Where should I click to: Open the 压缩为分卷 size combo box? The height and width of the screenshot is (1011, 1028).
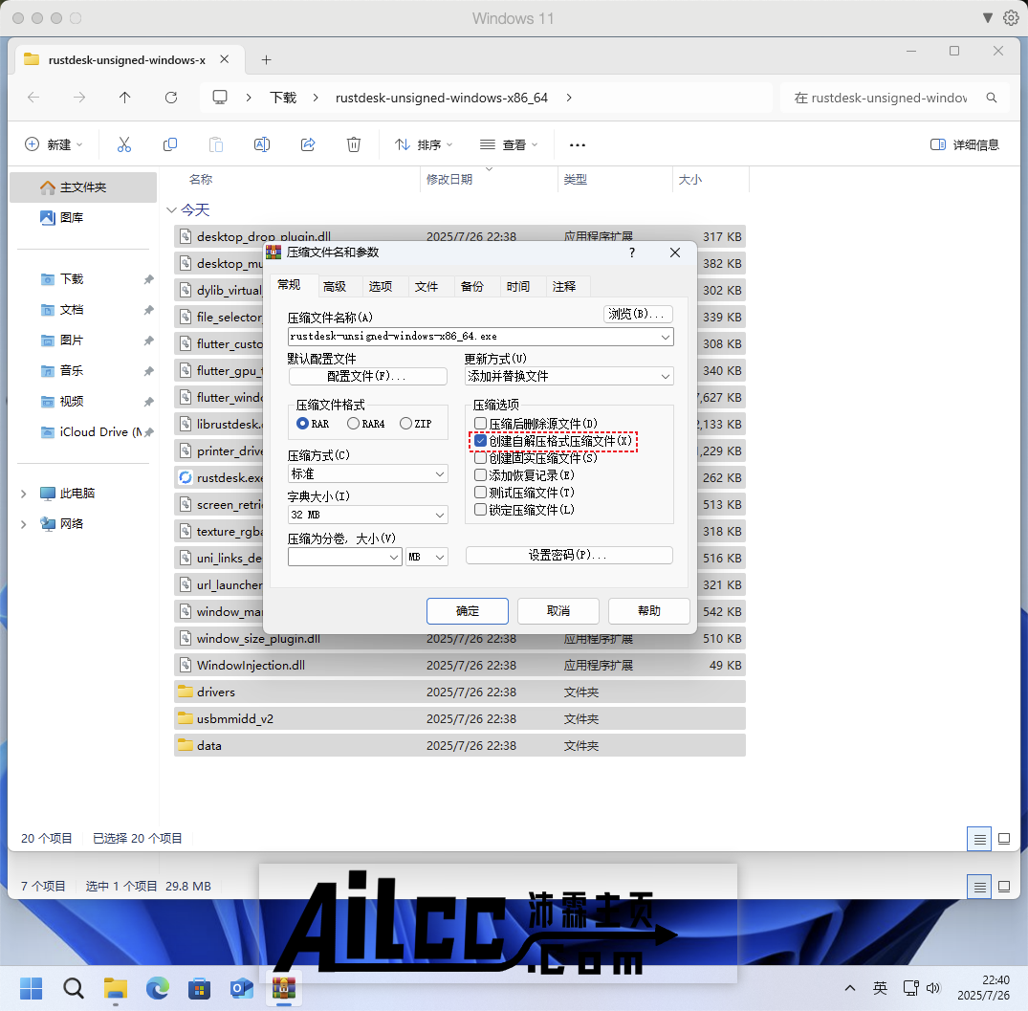[x=345, y=557]
